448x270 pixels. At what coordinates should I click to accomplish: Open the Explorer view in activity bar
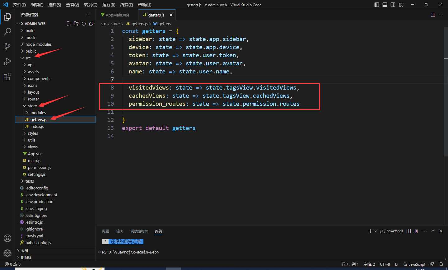coord(7,17)
